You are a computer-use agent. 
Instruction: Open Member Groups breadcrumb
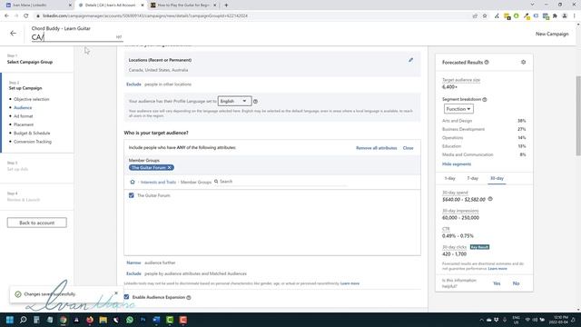point(196,182)
